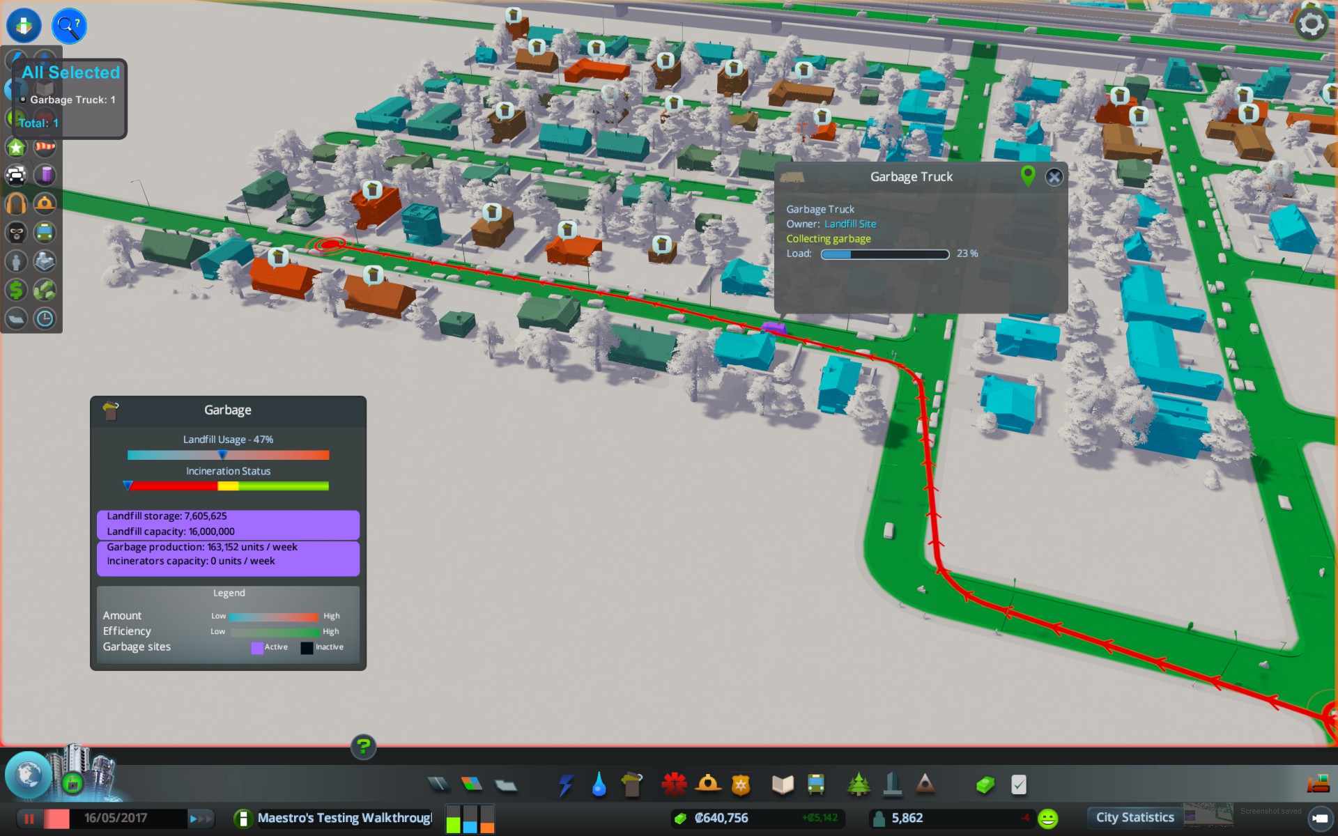Open the Garbage services build menu
Screen dimensions: 1338x836
(x=631, y=785)
